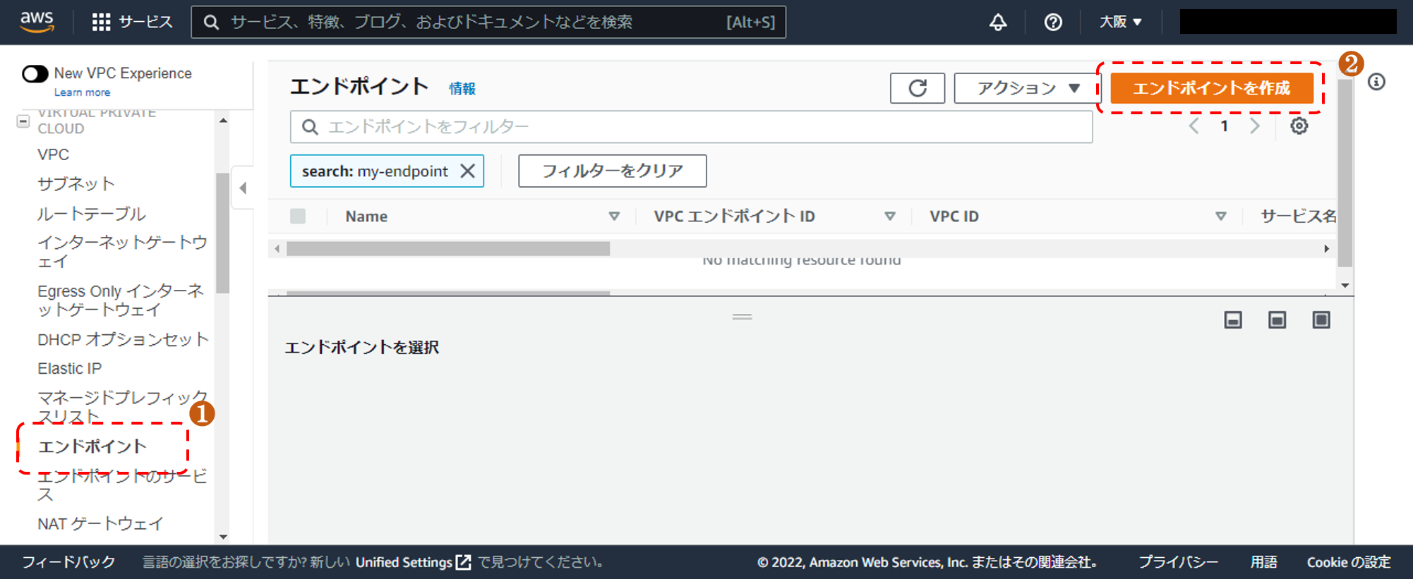Remove the my-endpoint search filter chip

(467, 171)
